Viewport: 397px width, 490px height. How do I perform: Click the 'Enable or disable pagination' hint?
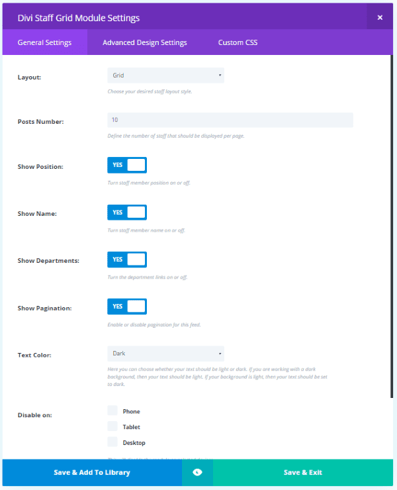(154, 324)
